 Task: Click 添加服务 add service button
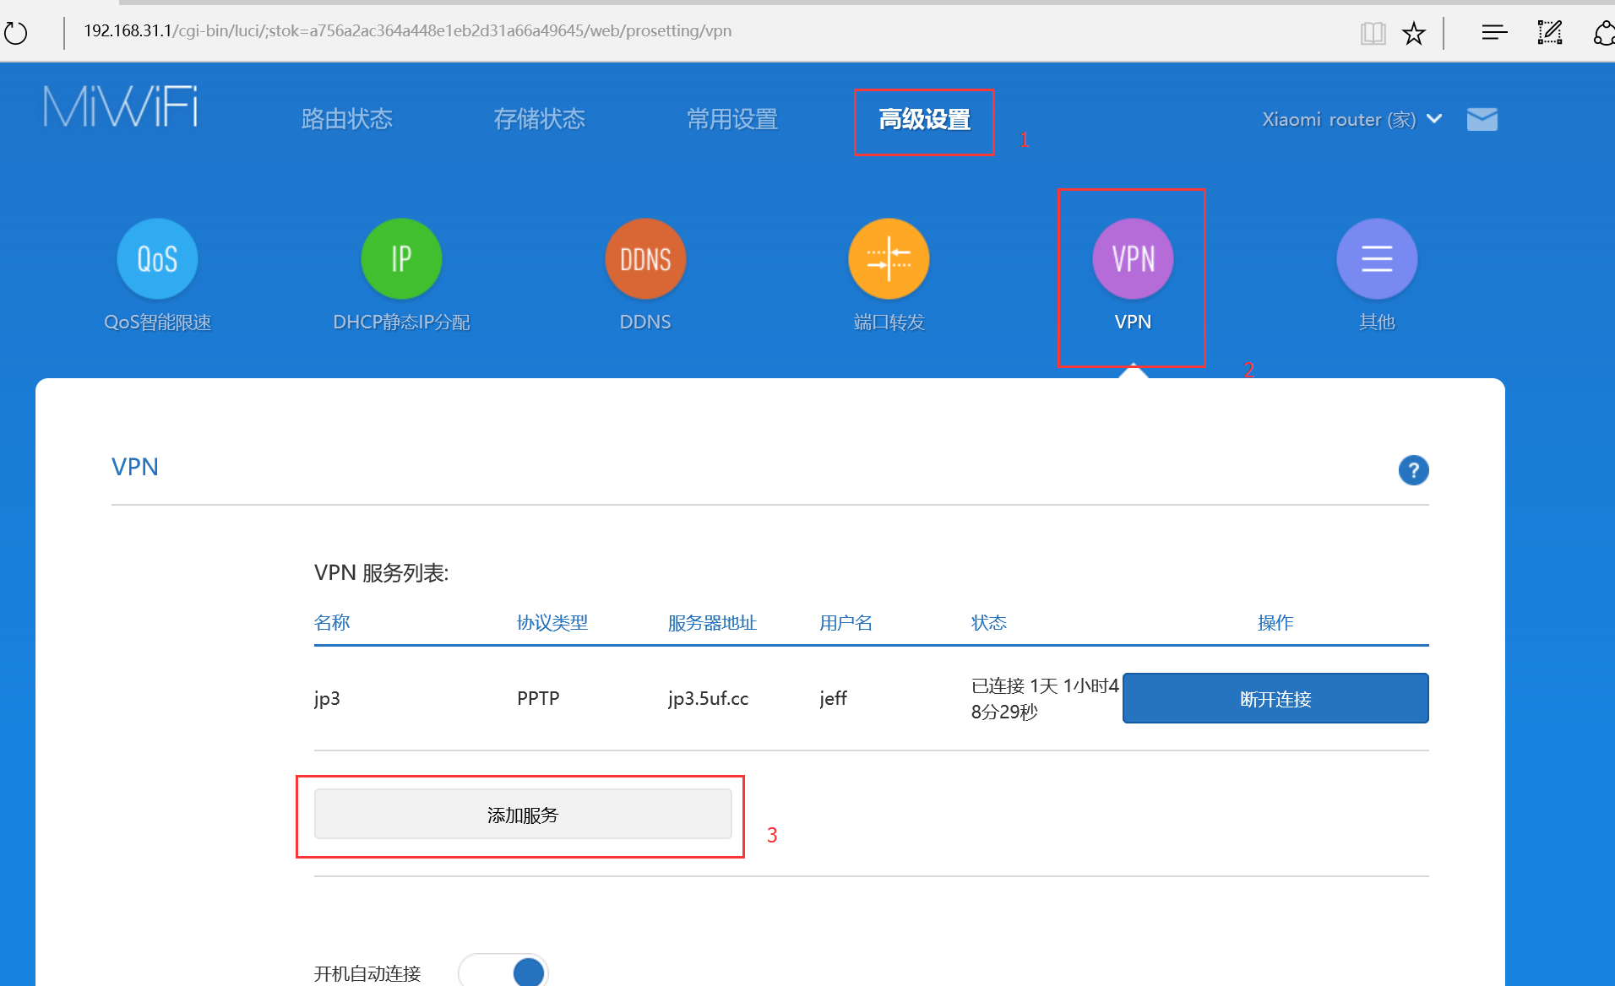[523, 815]
